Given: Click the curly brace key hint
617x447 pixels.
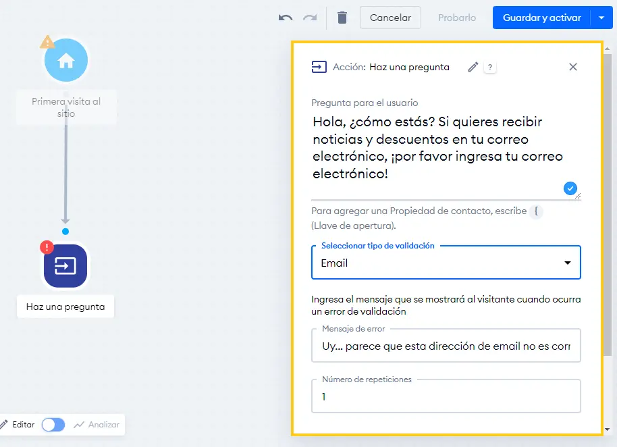Looking at the screenshot, I should (536, 211).
